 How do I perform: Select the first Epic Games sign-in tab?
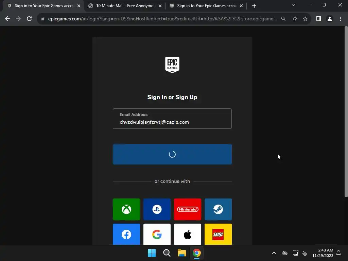pos(43,6)
